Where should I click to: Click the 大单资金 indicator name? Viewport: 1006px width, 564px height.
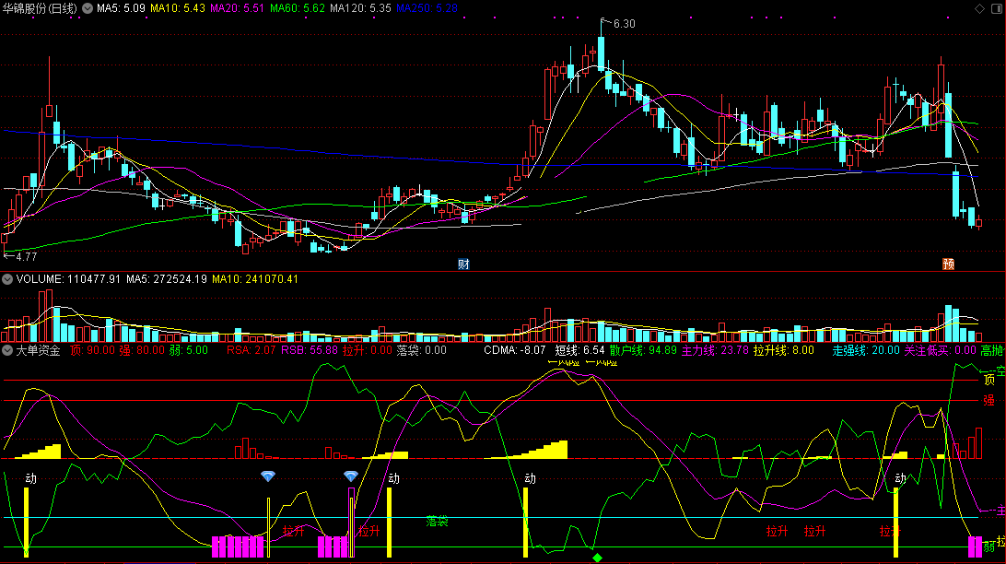pyautogui.click(x=38, y=350)
